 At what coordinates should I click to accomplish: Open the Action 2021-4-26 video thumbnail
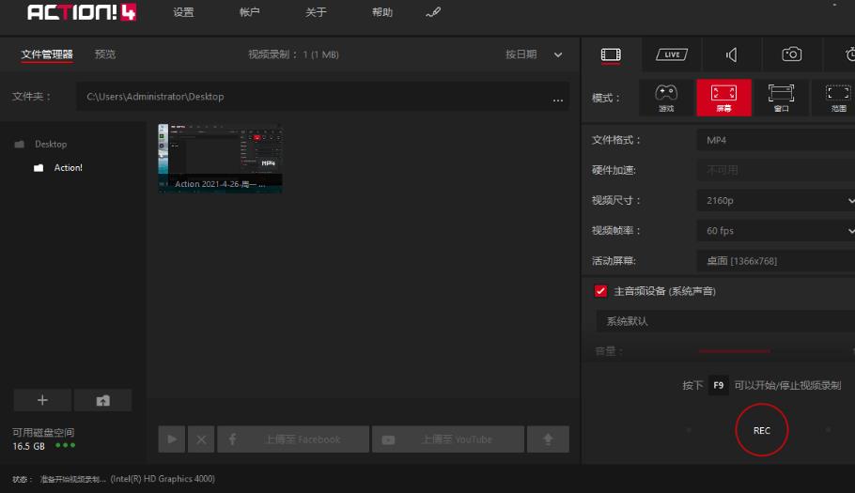(220, 158)
